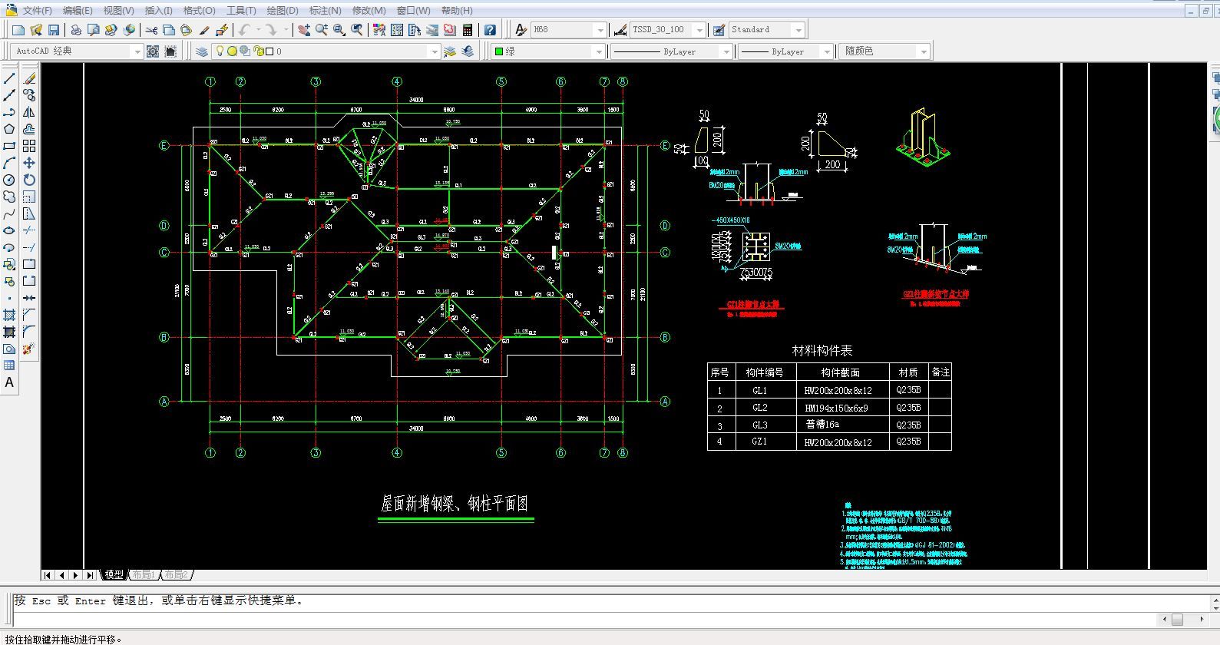Toggle layer 0 on/off light bulb
Screen dimensions: 1220x645
(x=220, y=51)
